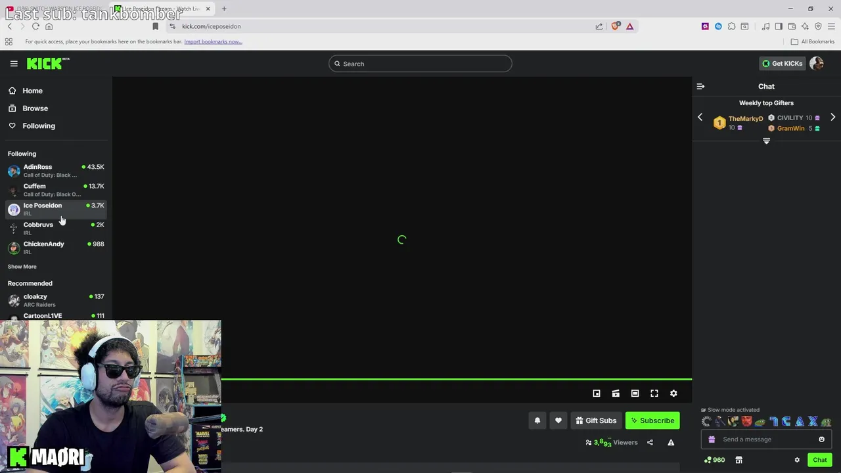Enable mini player mode icon
This screenshot has height=473, width=841.
click(597, 394)
